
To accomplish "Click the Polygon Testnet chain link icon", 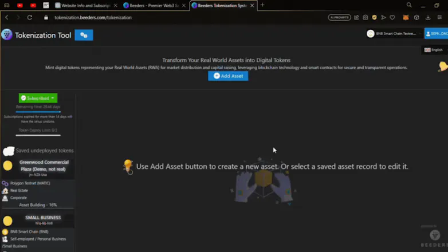I will point(5,183).
